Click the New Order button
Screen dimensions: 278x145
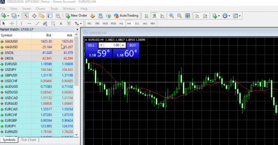(x=76, y=15)
